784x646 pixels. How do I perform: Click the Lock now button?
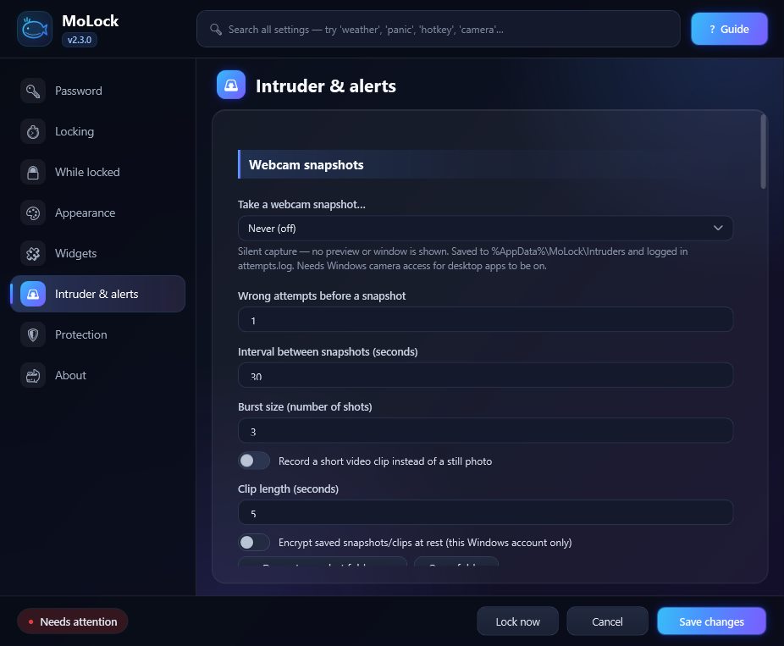pos(517,621)
